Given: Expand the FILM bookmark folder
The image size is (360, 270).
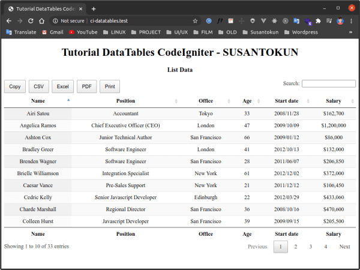Looking at the screenshot, I should point(203,32).
